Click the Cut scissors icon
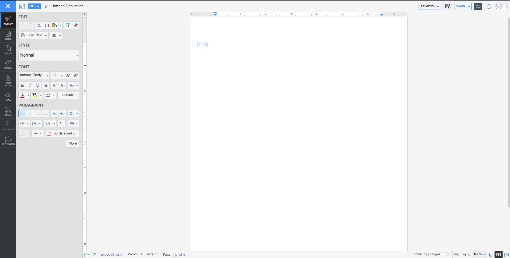The height and width of the screenshot is (258, 510). coord(39,26)
